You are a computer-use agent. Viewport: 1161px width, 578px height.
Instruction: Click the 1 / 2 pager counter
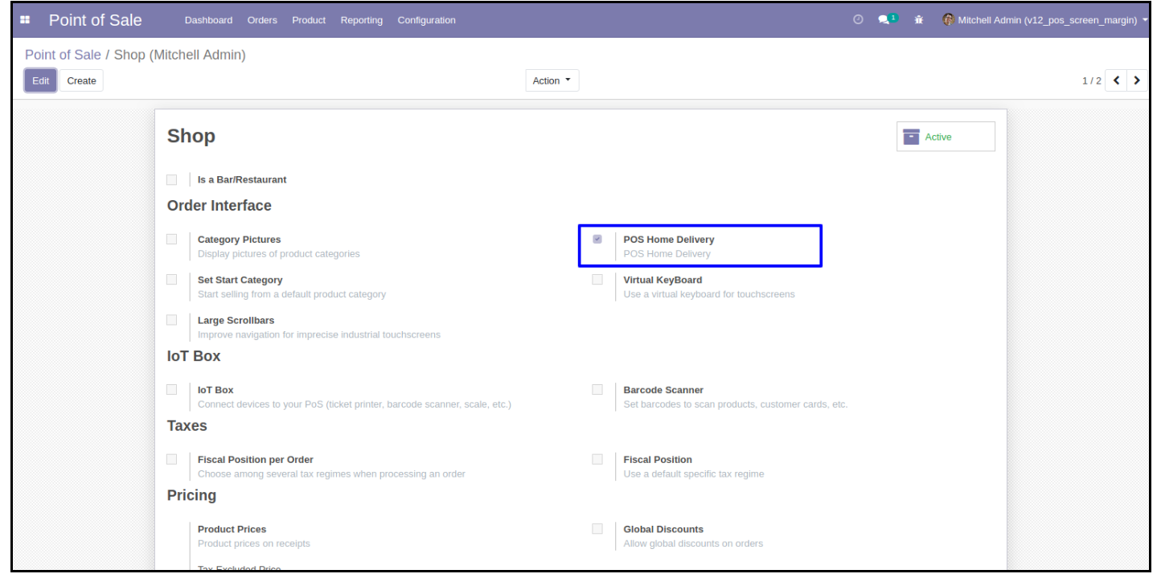tap(1091, 80)
